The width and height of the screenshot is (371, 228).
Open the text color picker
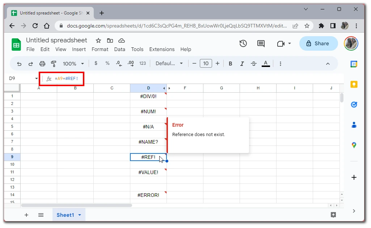(266, 63)
